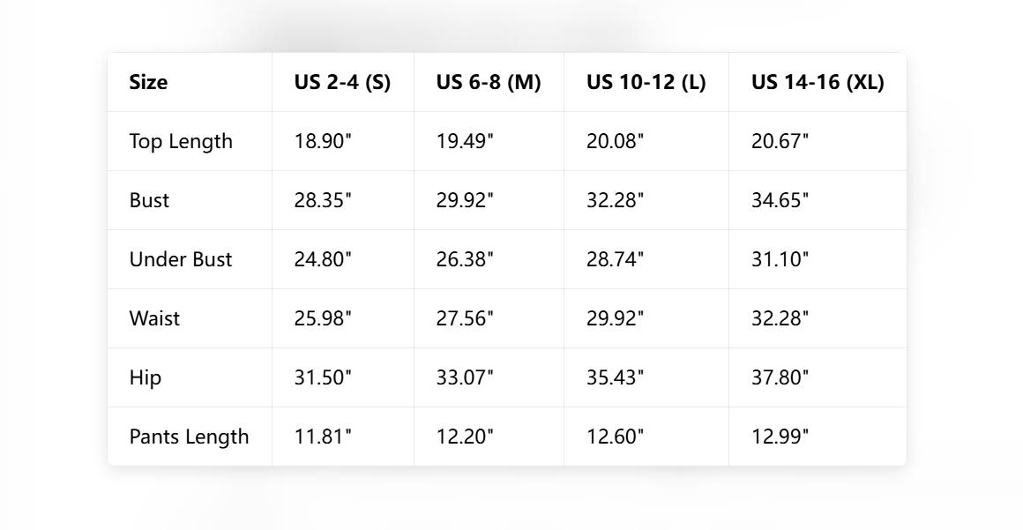Click the 18.90" Top Length cell

(x=323, y=141)
